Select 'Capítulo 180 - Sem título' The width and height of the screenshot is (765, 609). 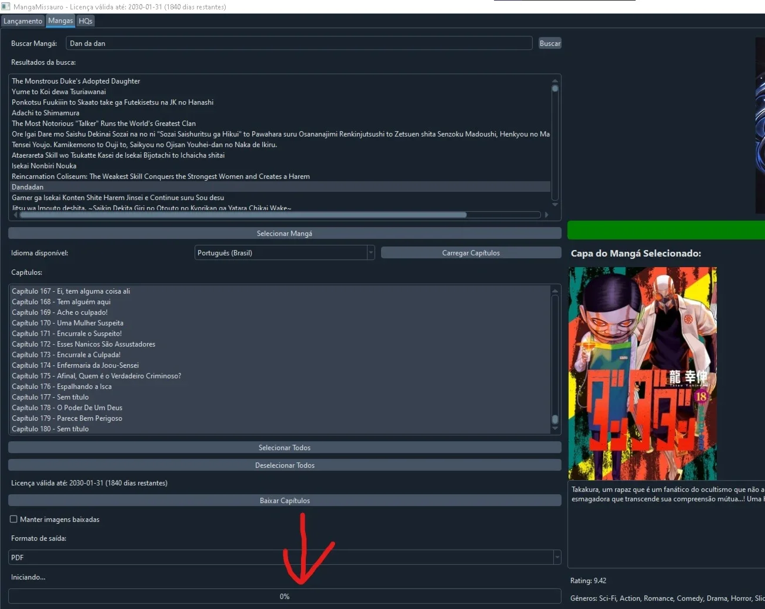point(280,429)
